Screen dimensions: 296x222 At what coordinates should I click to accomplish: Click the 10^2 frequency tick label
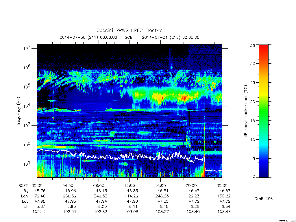tap(27, 145)
